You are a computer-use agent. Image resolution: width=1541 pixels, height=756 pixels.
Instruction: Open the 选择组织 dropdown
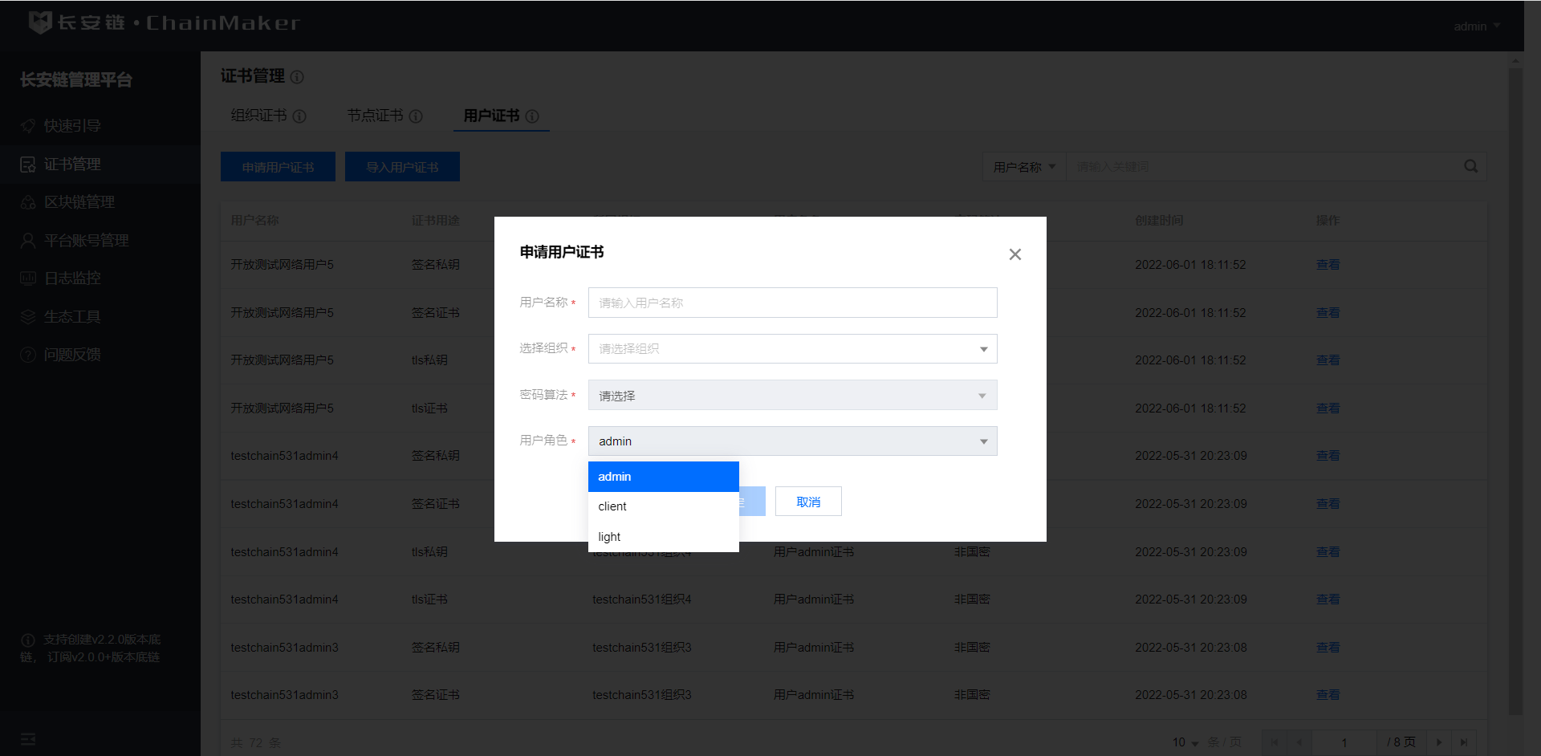(x=792, y=349)
